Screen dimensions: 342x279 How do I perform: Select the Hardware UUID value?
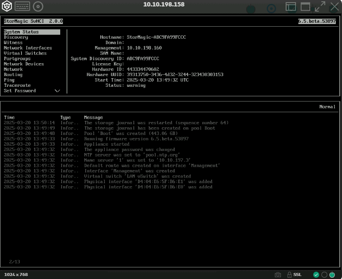[175, 74]
